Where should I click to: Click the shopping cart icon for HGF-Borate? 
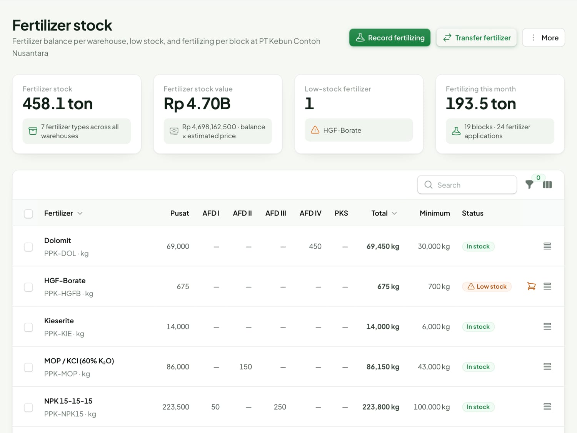click(x=531, y=286)
